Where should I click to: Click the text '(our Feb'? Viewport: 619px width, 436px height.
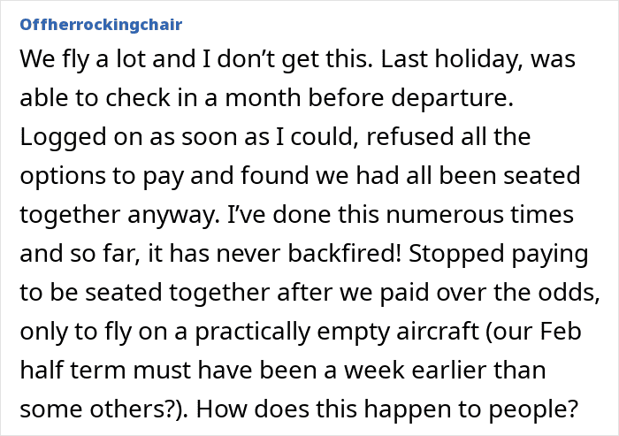[534, 331]
